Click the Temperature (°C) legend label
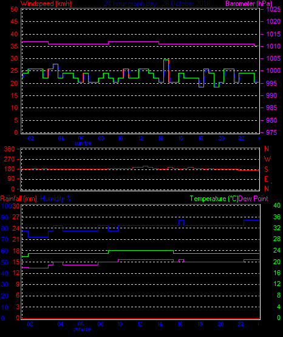 click(214, 199)
